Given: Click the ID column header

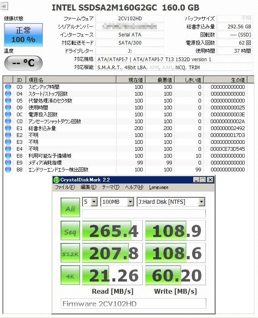Looking at the screenshot, I should coord(20,80).
